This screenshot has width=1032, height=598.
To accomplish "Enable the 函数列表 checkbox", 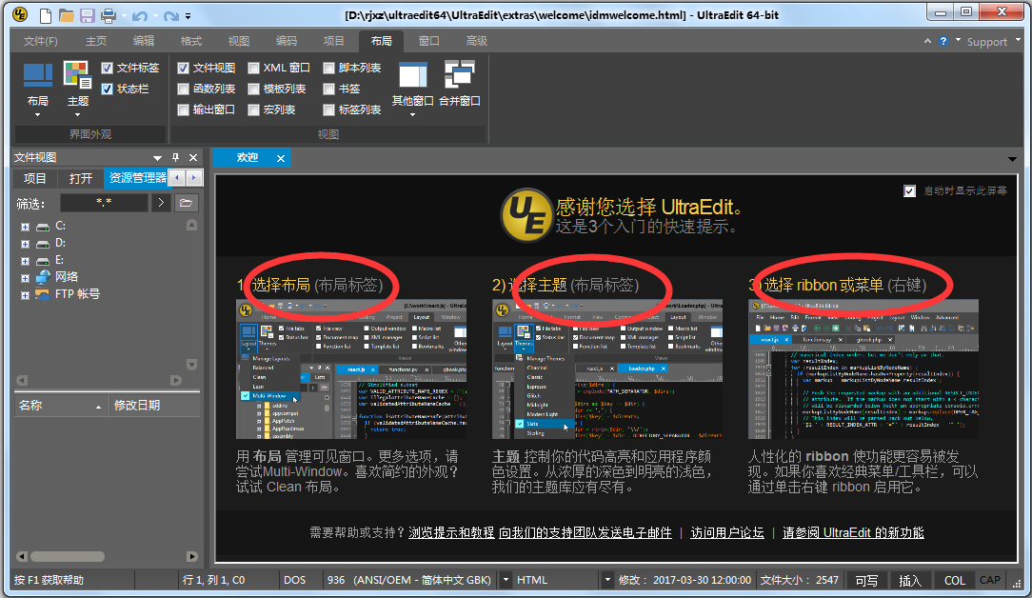I will (x=184, y=89).
